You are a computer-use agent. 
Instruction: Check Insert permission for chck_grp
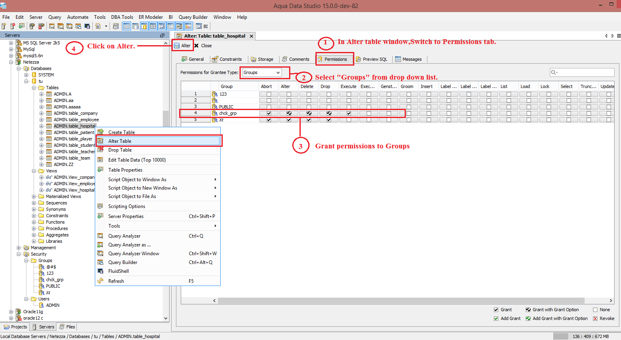[x=429, y=114]
